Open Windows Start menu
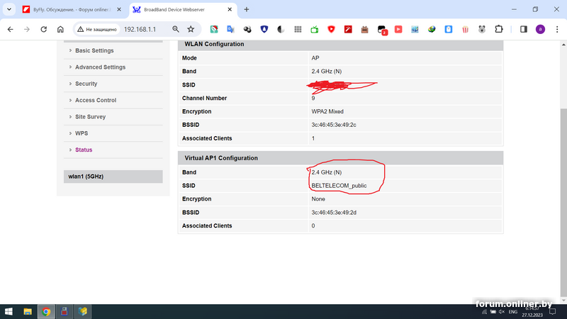The width and height of the screenshot is (567, 319). click(x=10, y=311)
